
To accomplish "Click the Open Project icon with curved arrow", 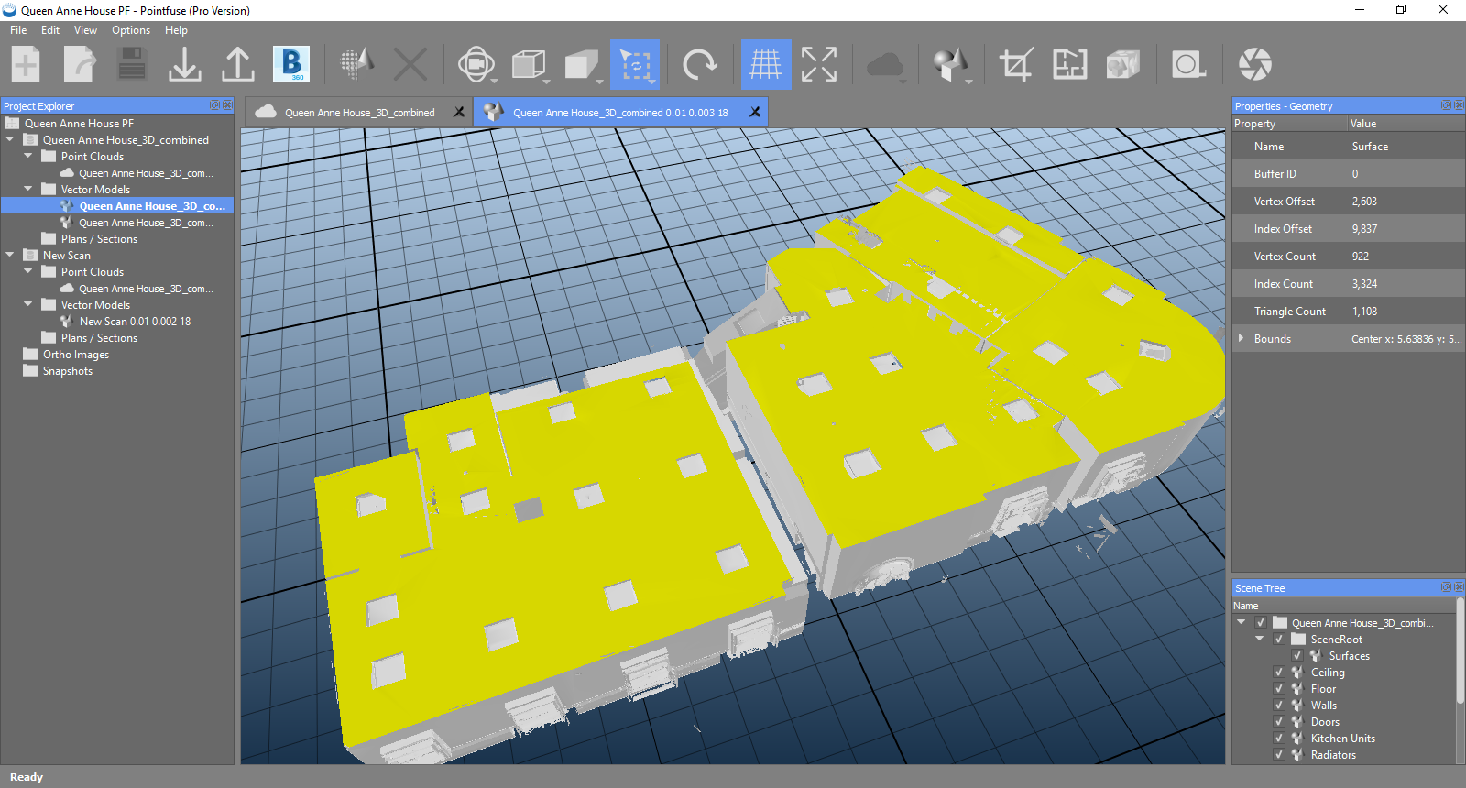I will (80, 65).
